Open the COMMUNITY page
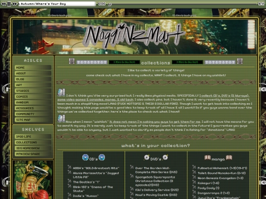Screen dimensions: 266x199 point(33,114)
